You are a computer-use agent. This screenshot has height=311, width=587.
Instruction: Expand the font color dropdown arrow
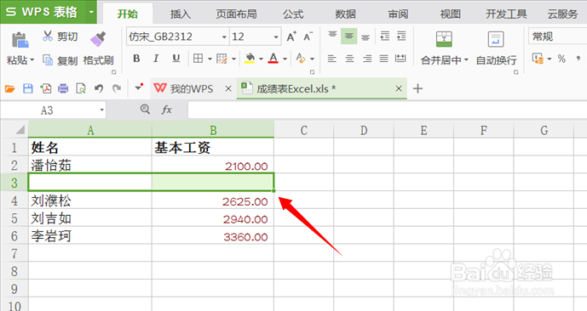285,59
